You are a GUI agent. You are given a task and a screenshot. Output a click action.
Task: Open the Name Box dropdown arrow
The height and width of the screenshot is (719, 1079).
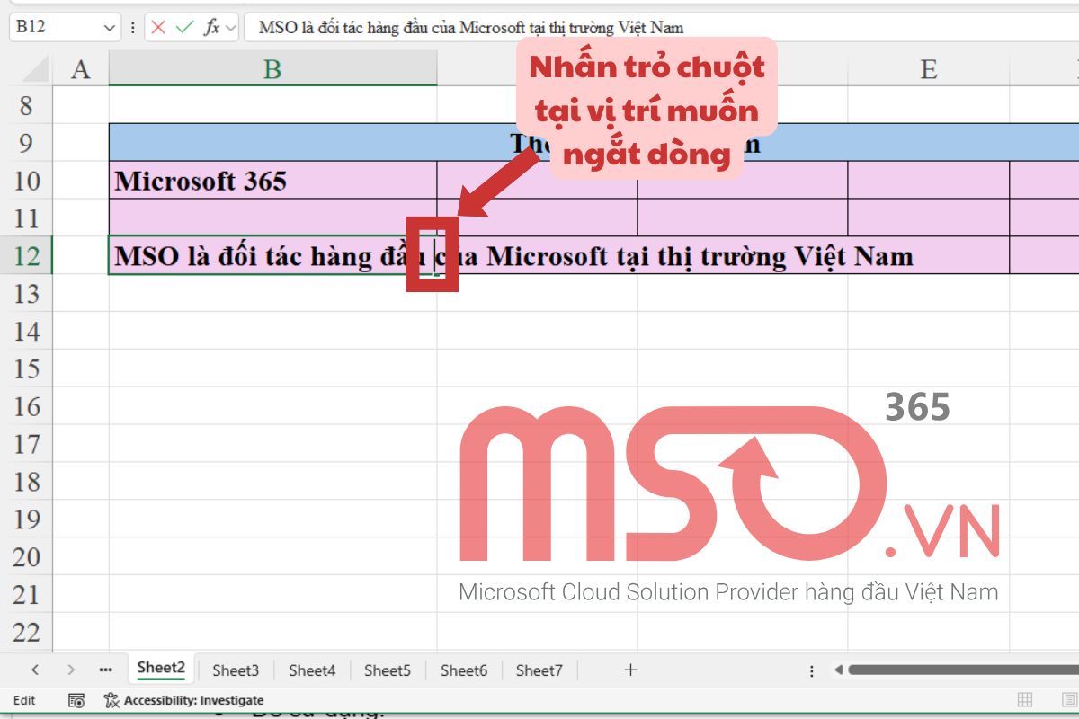coord(110,28)
